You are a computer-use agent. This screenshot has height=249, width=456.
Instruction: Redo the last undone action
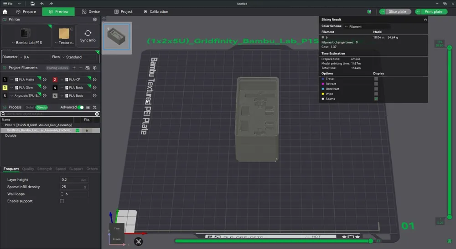pos(51,4)
